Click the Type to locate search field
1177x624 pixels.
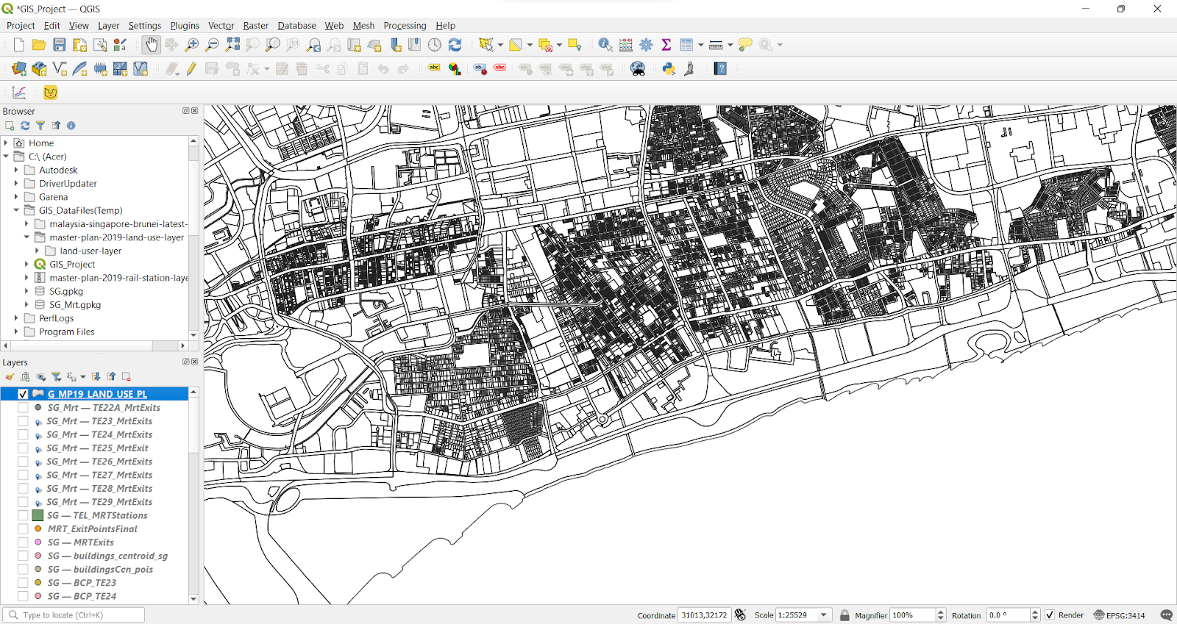pos(74,615)
